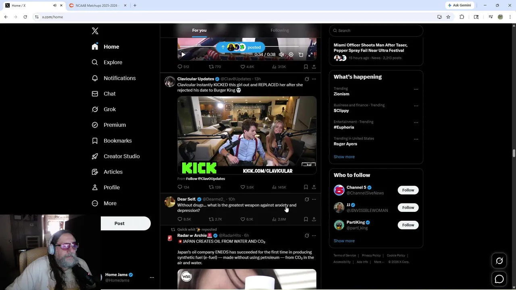The image size is (516, 290).
Task: Reply to top video post (512)
Action: coord(183,67)
